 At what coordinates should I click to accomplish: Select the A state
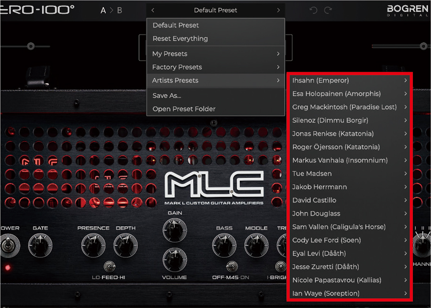point(103,10)
